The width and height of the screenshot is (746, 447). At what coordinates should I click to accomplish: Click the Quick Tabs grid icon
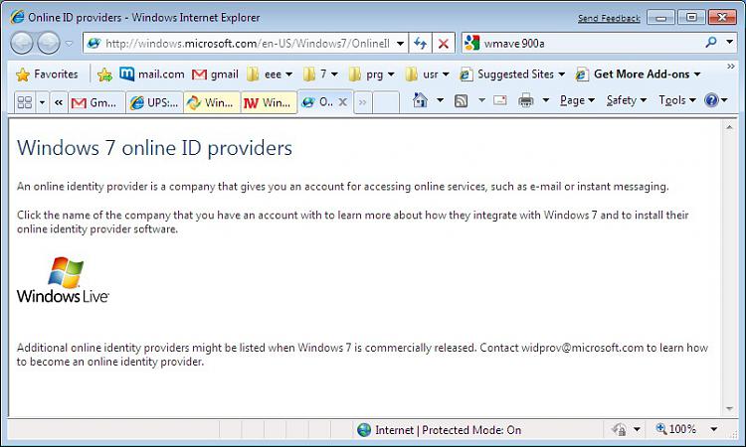click(x=24, y=102)
